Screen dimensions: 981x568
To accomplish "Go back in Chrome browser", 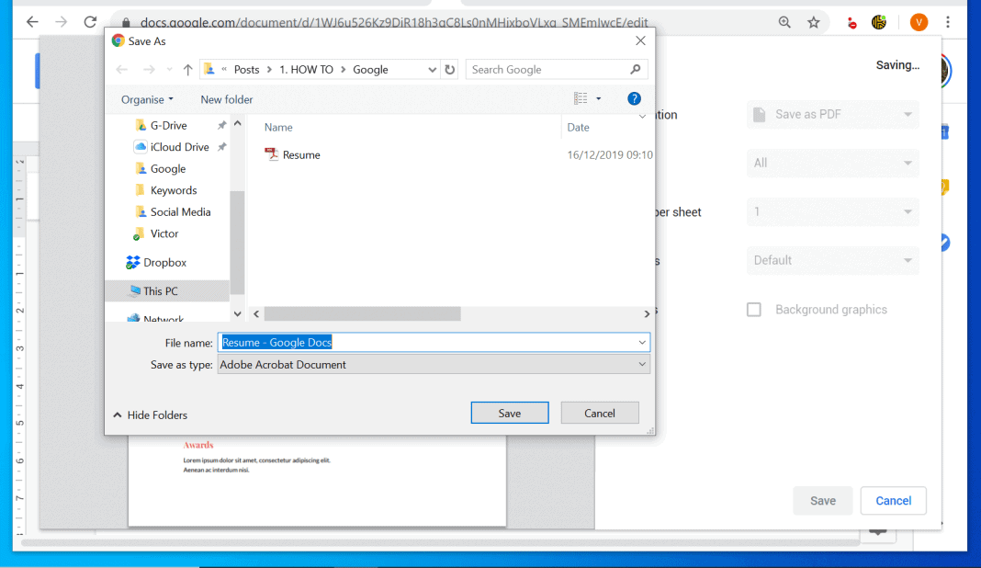I will [x=32, y=22].
